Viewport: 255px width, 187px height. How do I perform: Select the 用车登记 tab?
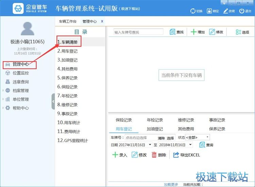[124, 129]
